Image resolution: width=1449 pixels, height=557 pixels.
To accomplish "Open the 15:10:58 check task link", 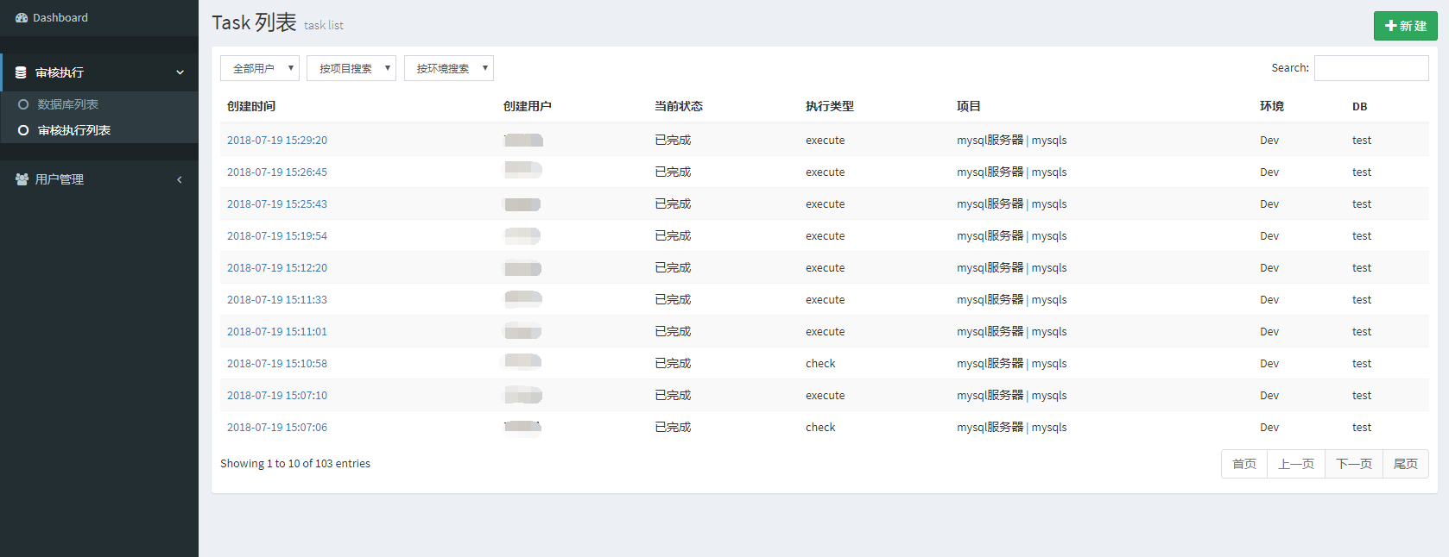I will 276,364.
